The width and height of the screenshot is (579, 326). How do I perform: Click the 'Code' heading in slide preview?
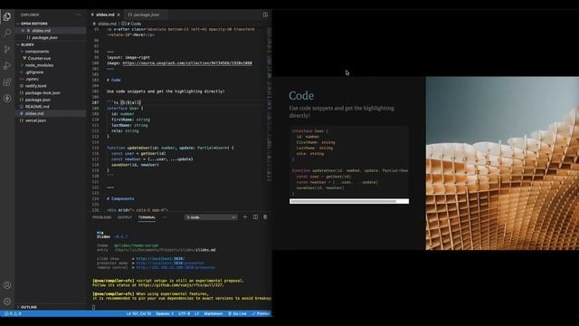tap(301, 96)
